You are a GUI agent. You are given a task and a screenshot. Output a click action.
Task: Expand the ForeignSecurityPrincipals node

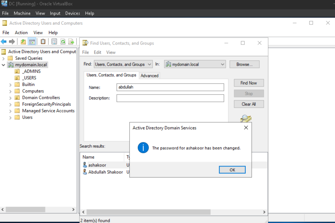[x=10, y=104]
